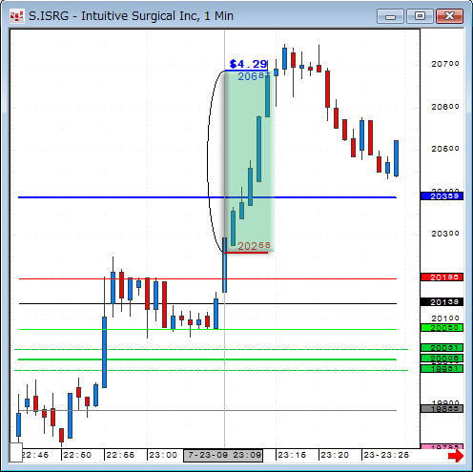Click the 23:00 time axis label
This screenshot has height=472, width=473.
(x=163, y=455)
